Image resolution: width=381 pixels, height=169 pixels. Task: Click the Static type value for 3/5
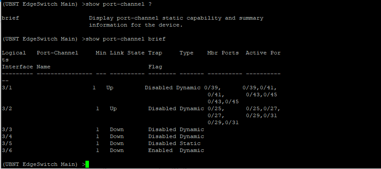point(190,143)
